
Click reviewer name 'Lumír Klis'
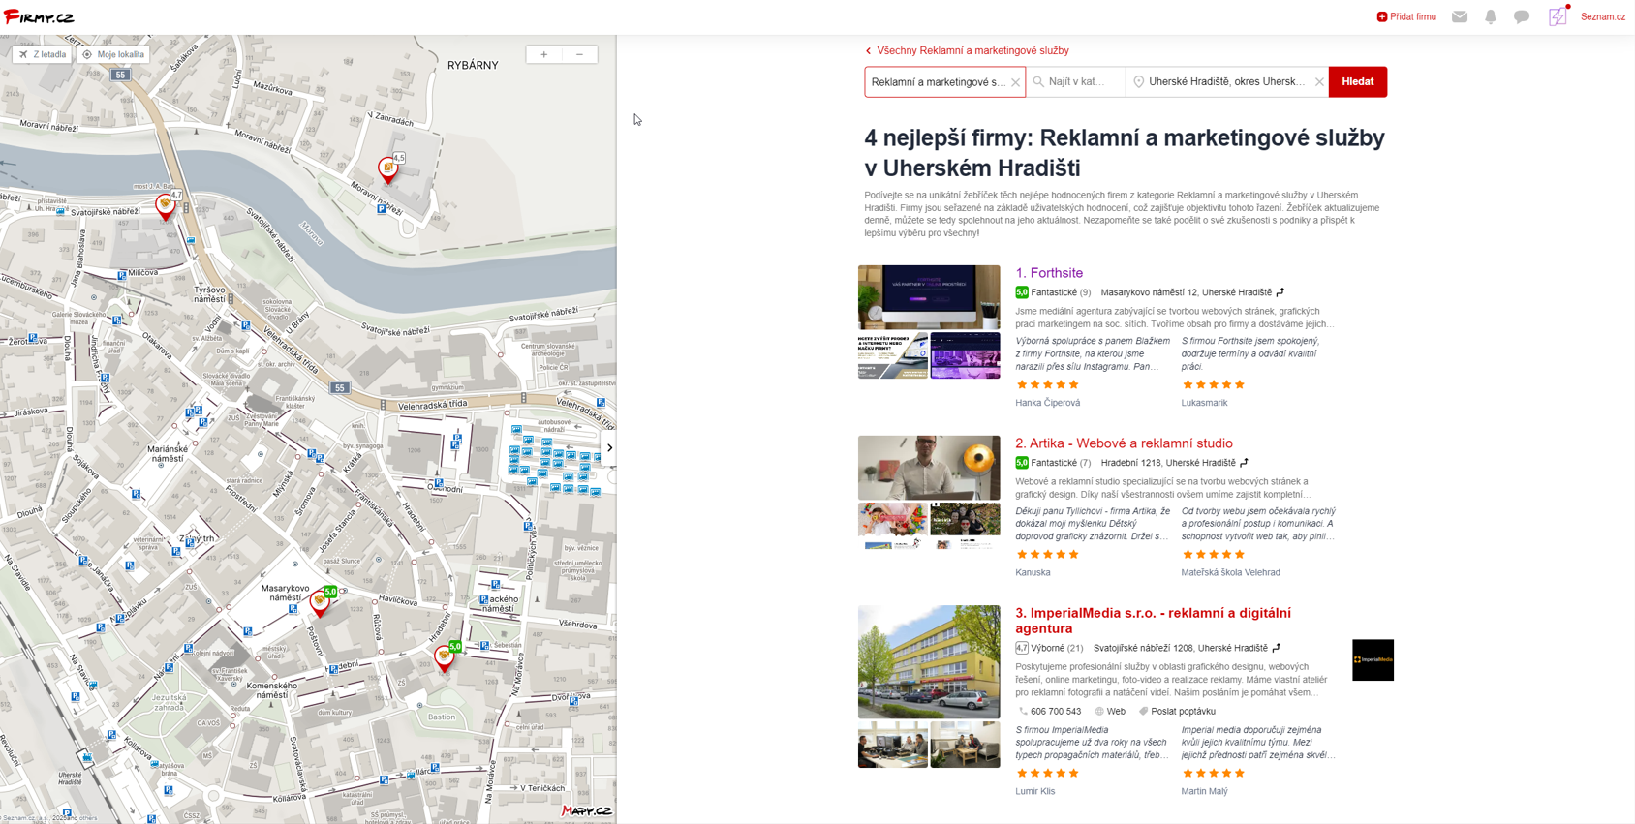pyautogui.click(x=1034, y=791)
